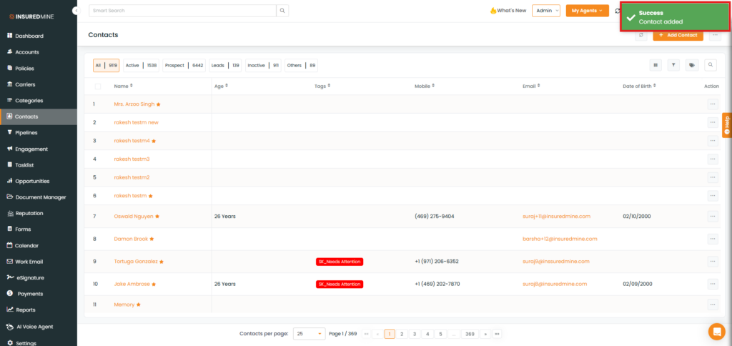Screen dimensions: 732x346
Task: Click the table search magnifier icon
Action: click(x=711, y=65)
